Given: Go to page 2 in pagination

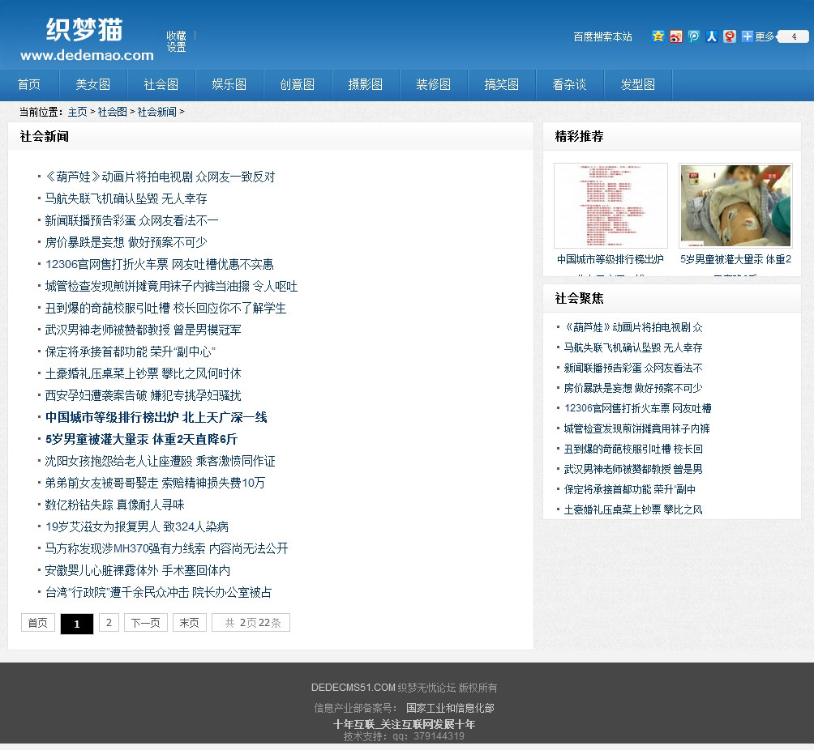Looking at the screenshot, I should (108, 622).
